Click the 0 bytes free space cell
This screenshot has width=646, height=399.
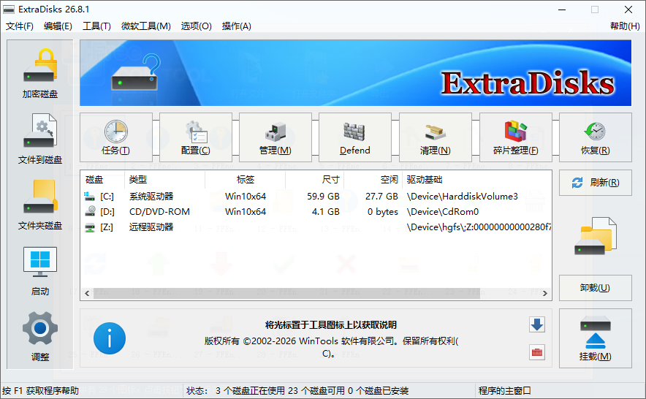[x=383, y=211]
